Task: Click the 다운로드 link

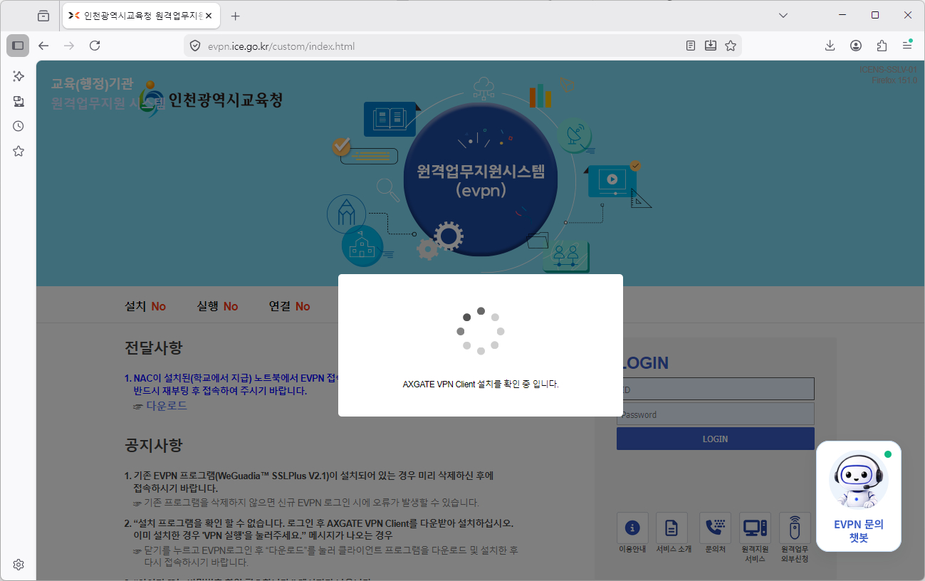Action: [x=167, y=405]
